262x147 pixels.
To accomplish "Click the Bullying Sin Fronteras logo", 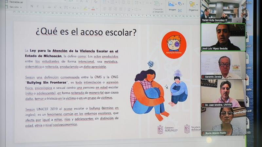I will coord(174,45).
